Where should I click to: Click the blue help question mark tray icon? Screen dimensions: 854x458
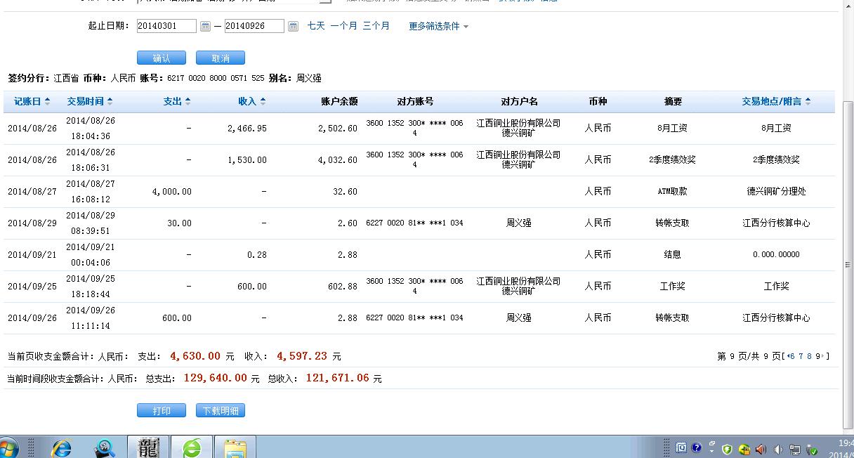[696, 447]
